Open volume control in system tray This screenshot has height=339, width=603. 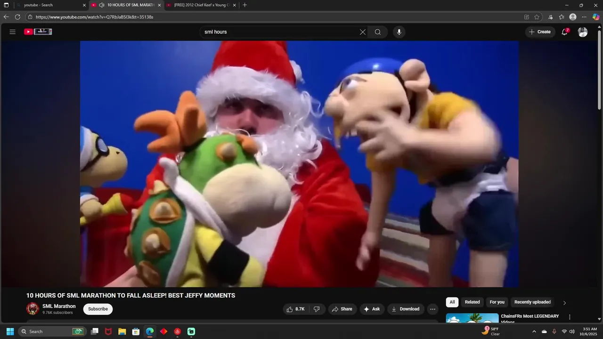click(x=572, y=331)
